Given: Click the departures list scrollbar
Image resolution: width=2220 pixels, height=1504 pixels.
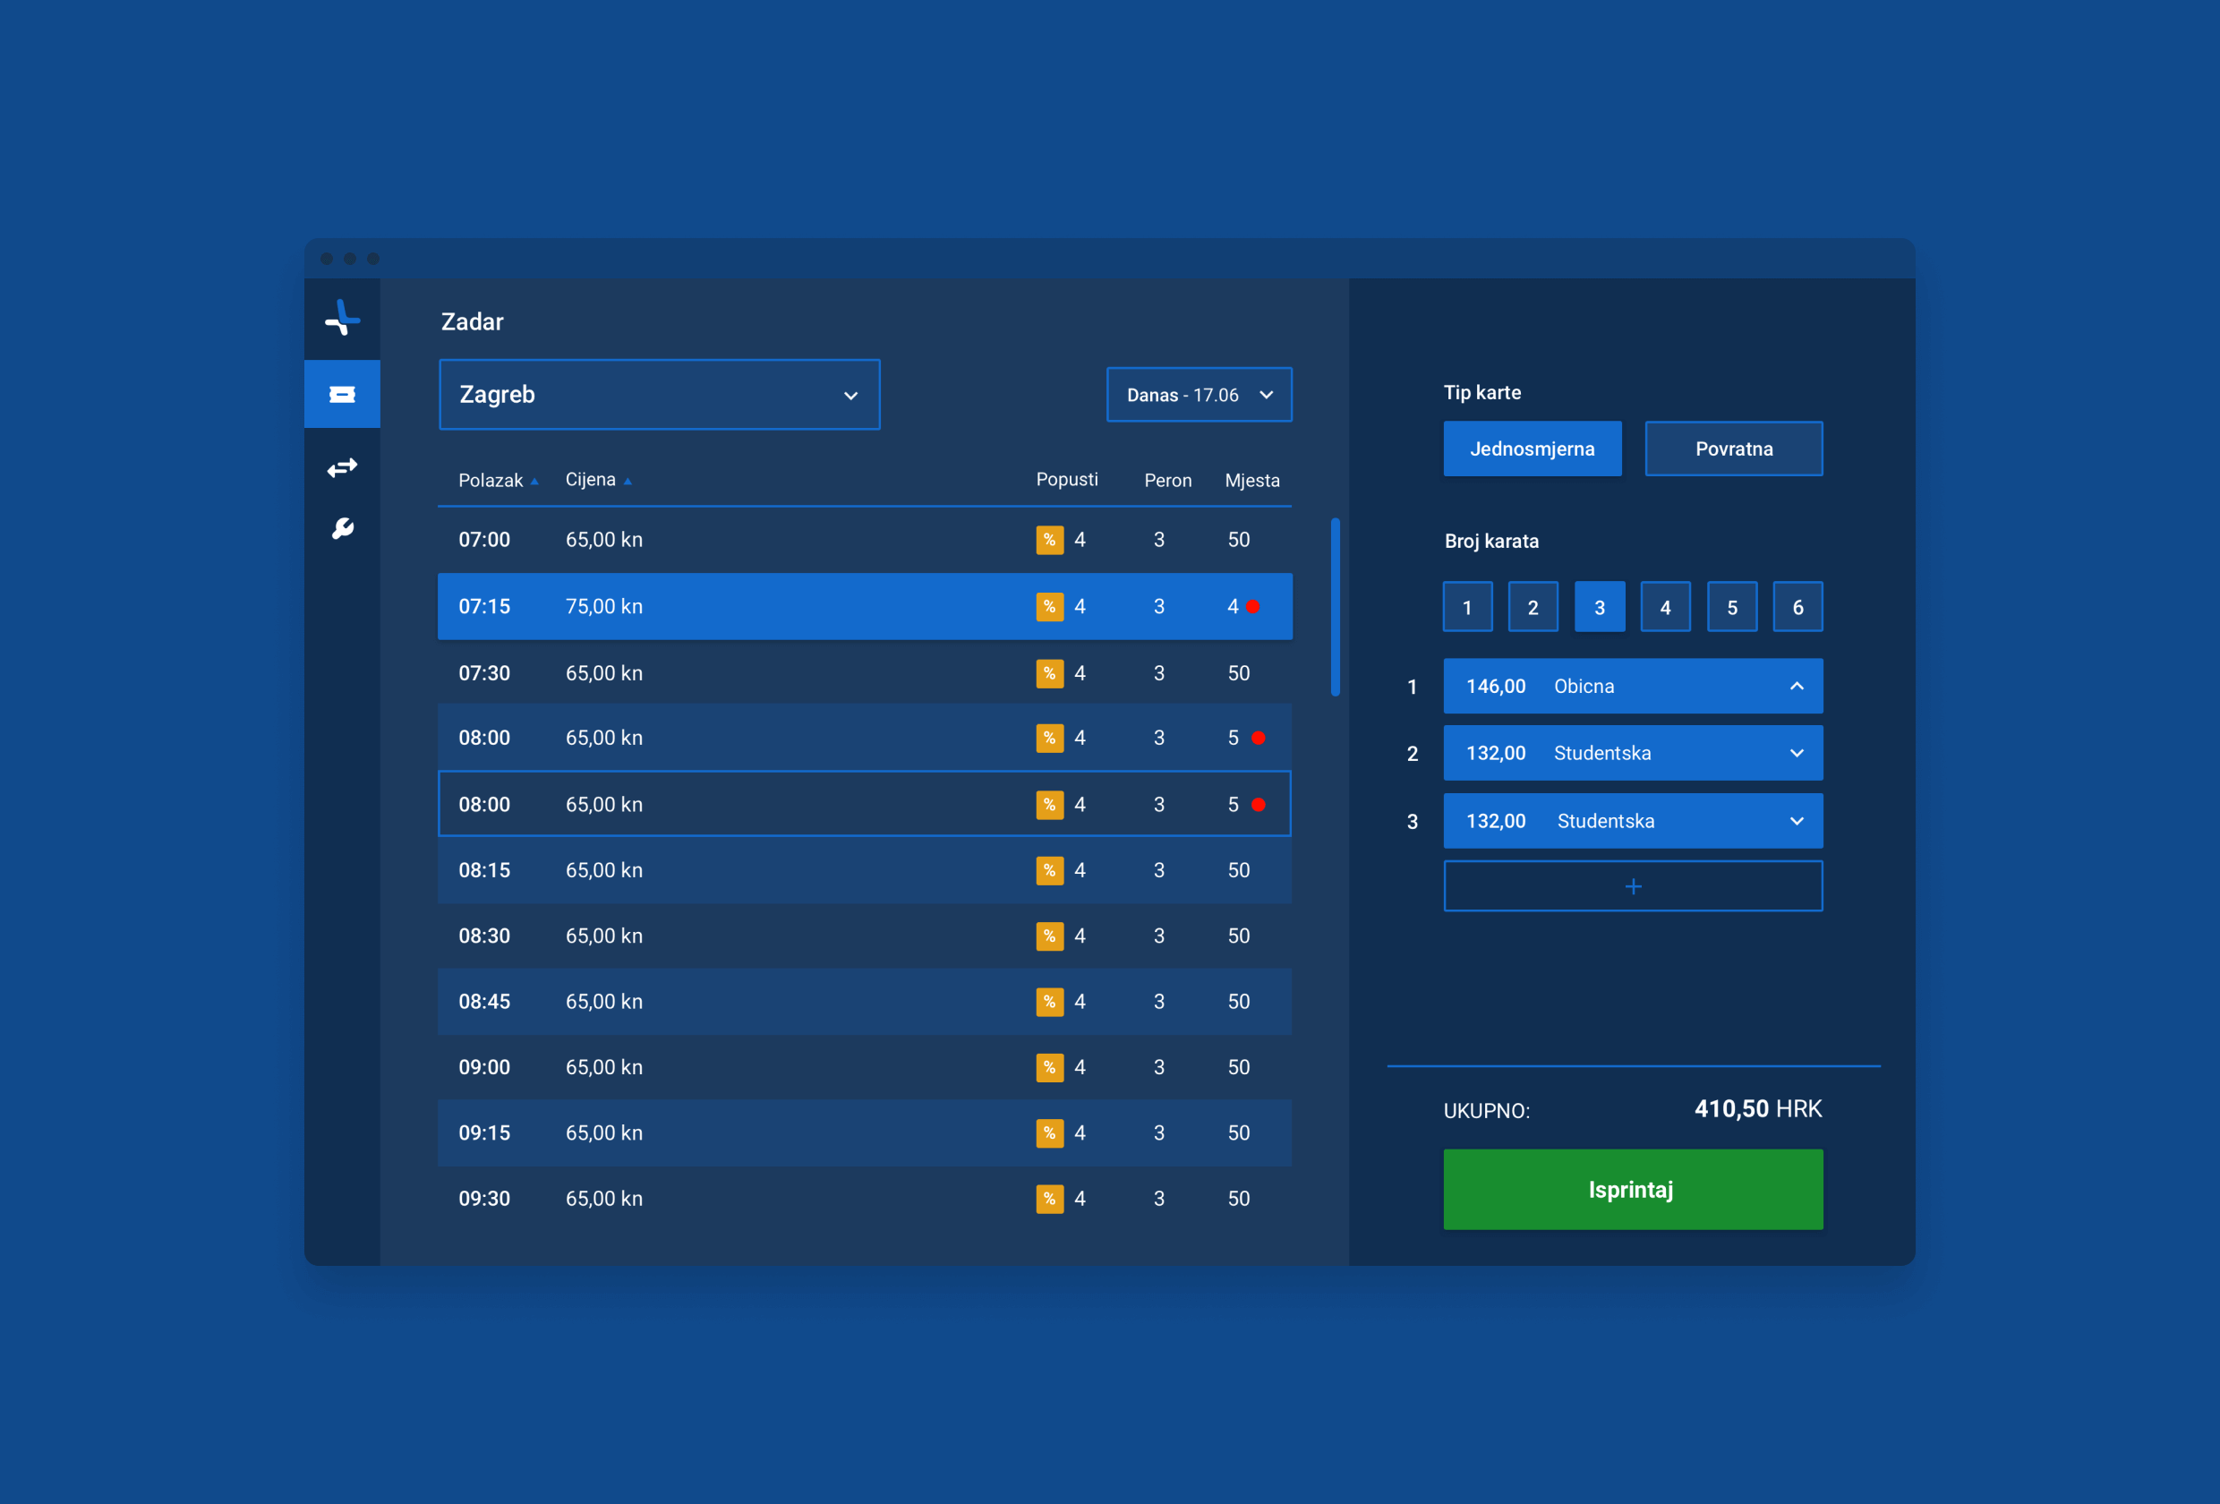Looking at the screenshot, I should [1335, 608].
